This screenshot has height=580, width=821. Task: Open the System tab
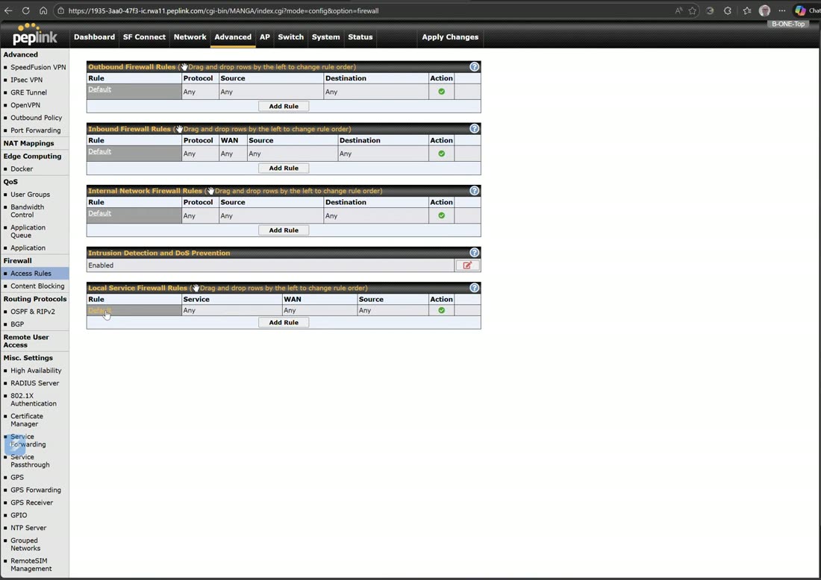[325, 37]
